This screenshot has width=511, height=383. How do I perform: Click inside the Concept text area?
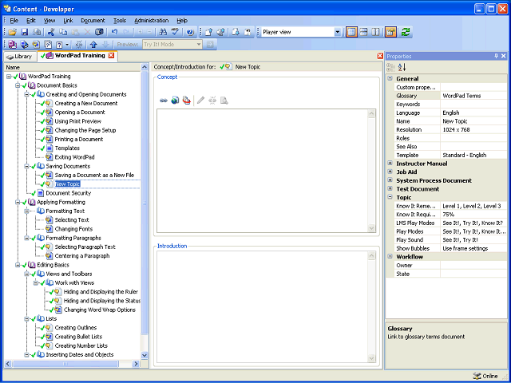pyautogui.click(x=263, y=171)
